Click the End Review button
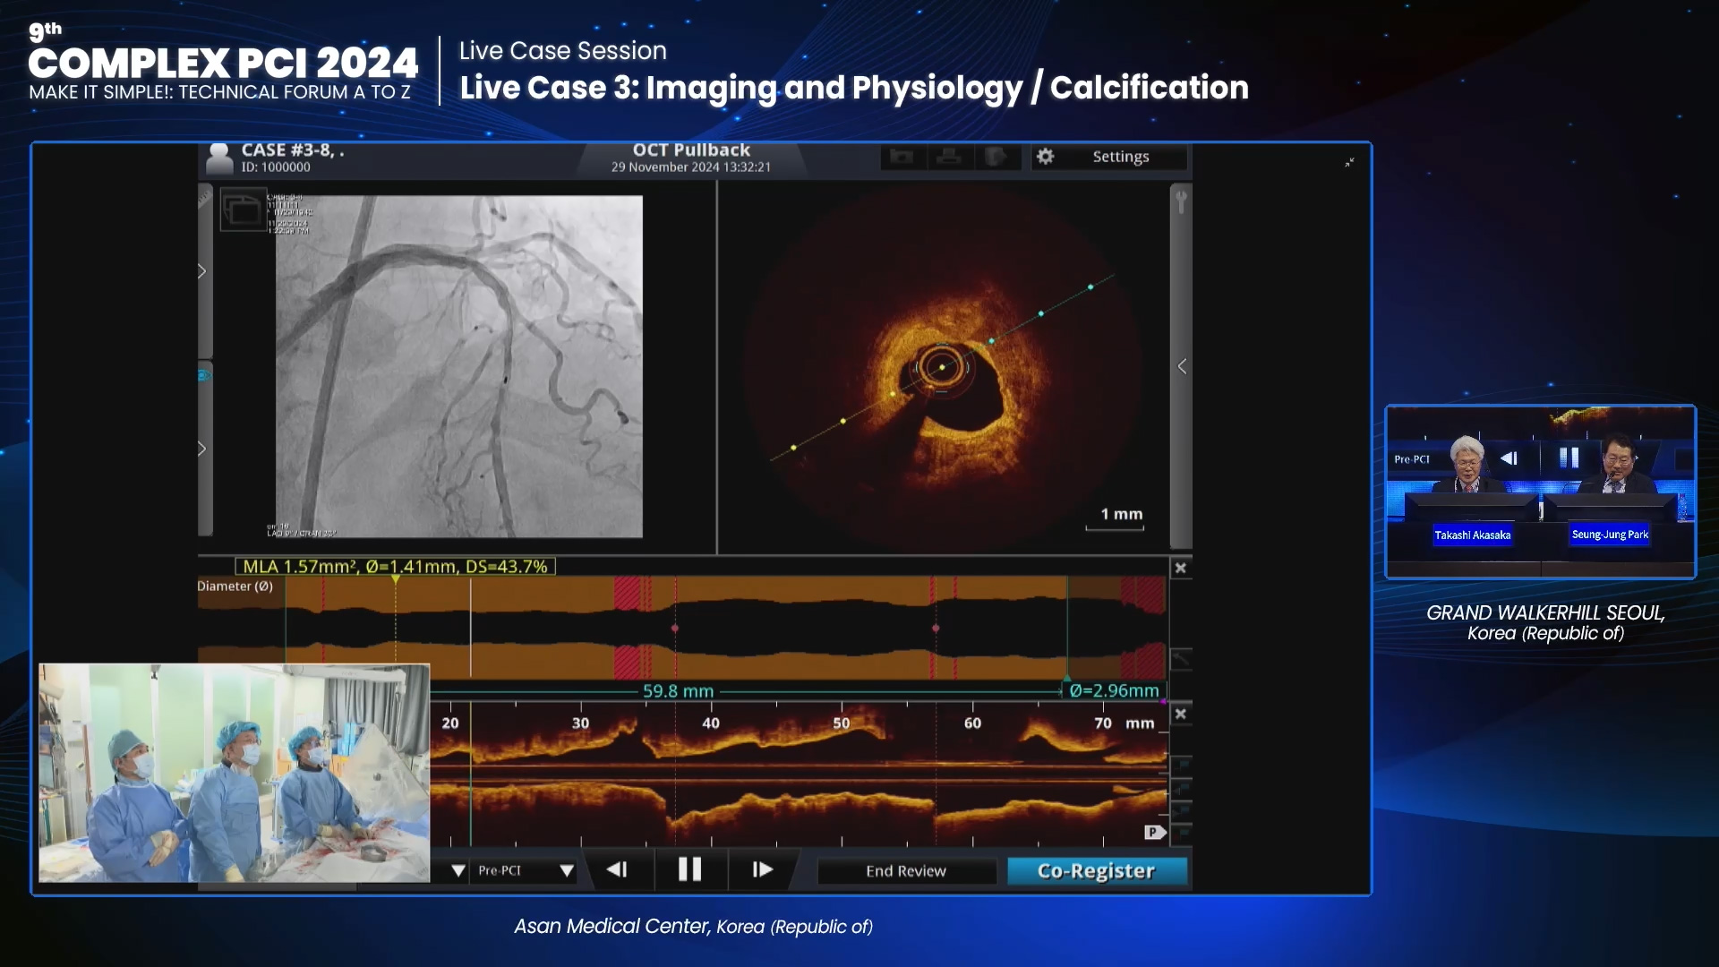This screenshot has width=1719, height=967. [x=905, y=871]
